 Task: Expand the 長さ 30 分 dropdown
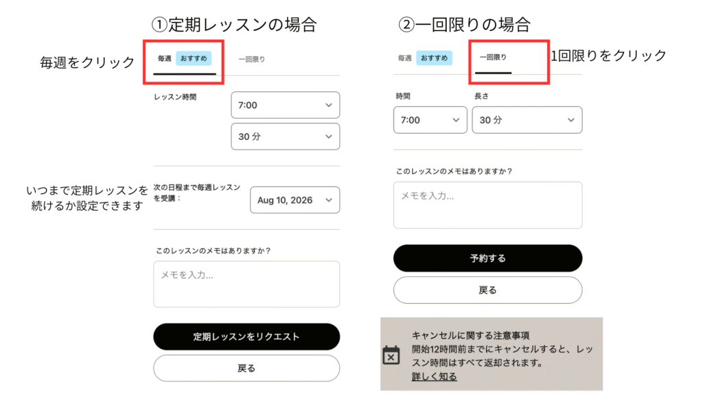coord(527,120)
